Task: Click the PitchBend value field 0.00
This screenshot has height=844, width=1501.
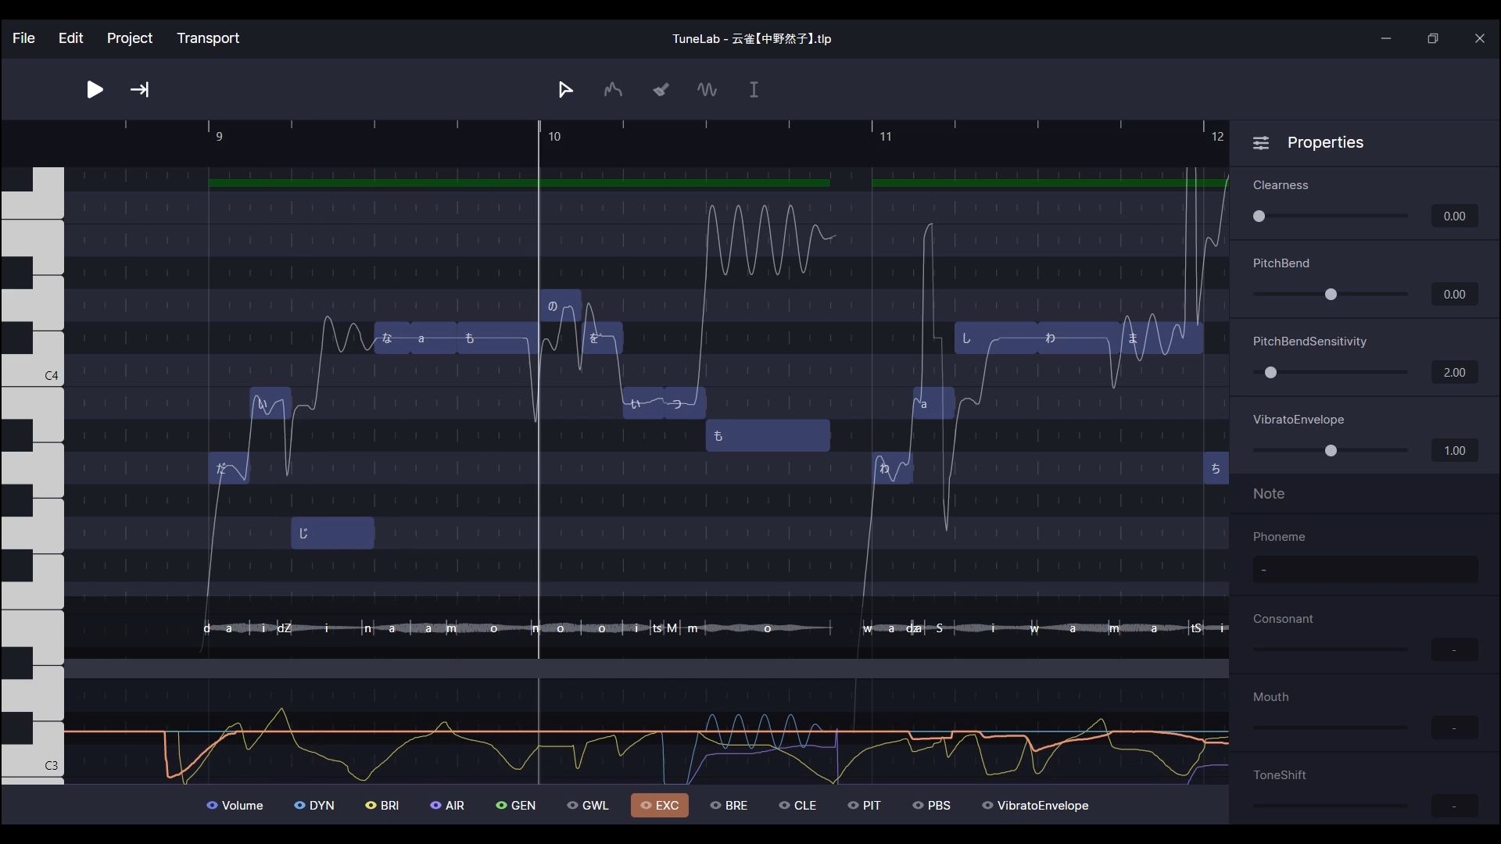Action: tap(1454, 295)
